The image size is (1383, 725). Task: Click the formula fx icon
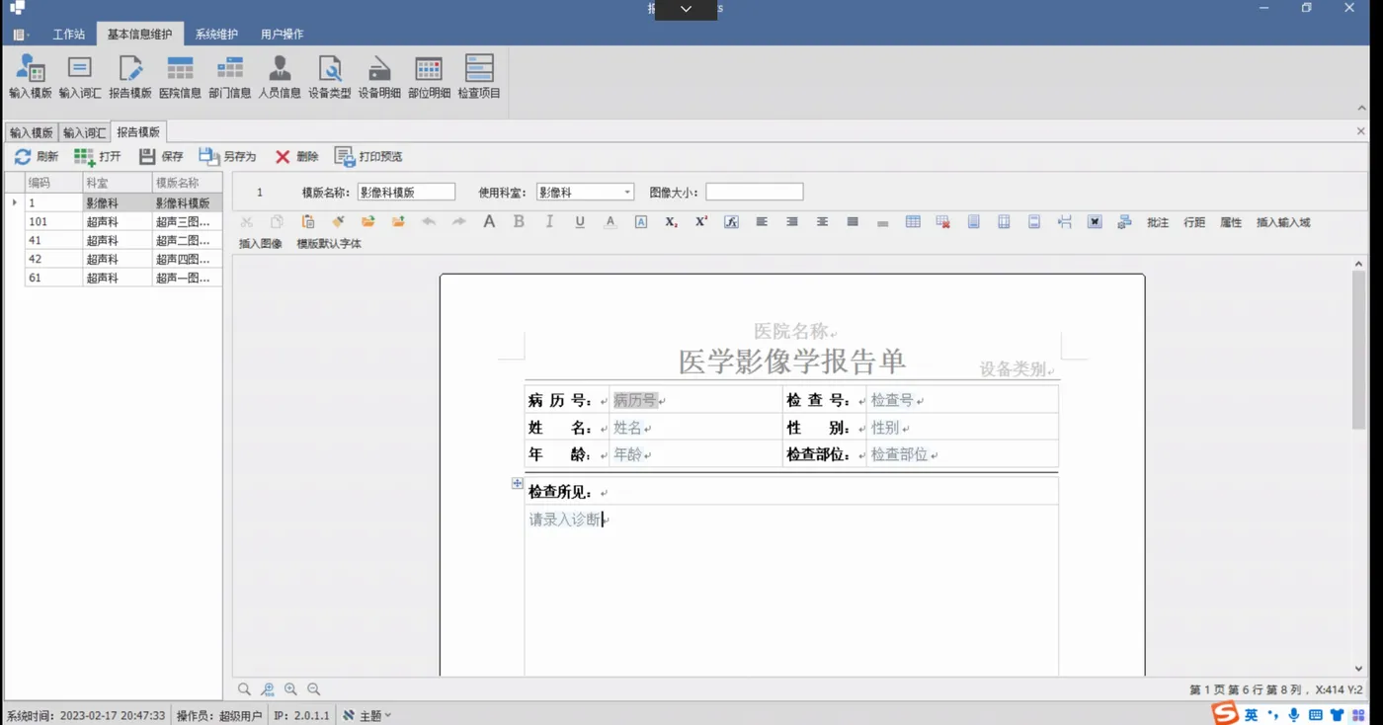pyautogui.click(x=731, y=222)
